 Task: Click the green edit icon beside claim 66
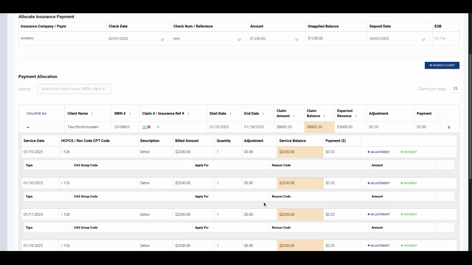point(158,127)
